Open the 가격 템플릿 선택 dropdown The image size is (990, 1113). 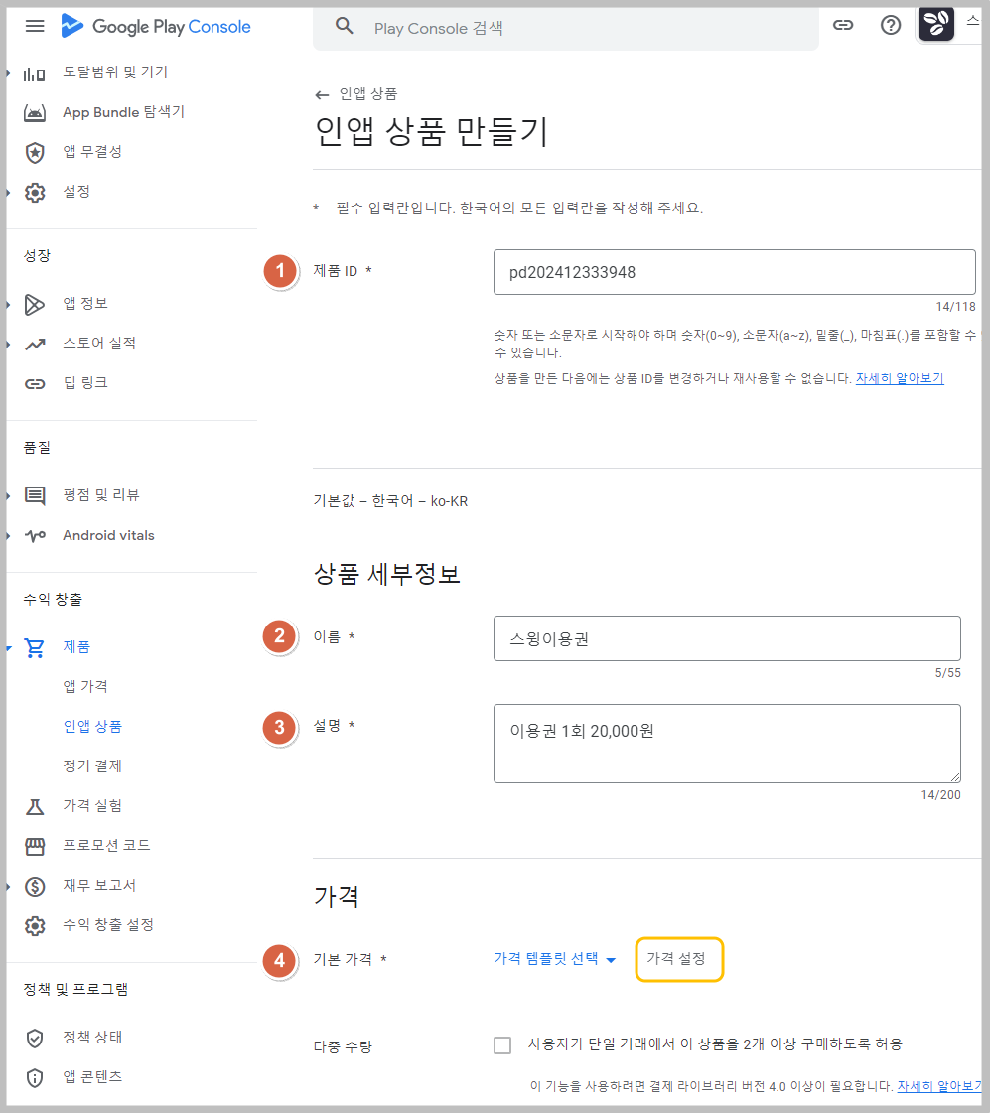pos(555,959)
